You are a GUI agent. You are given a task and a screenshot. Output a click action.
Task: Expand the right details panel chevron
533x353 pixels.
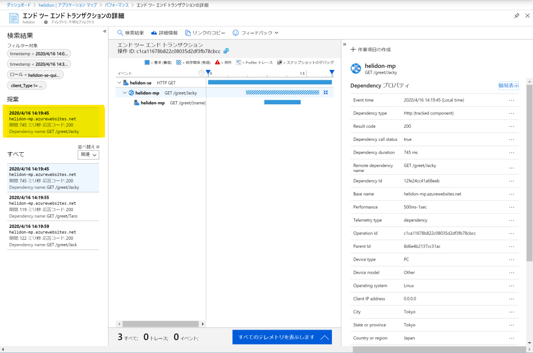pos(344,44)
